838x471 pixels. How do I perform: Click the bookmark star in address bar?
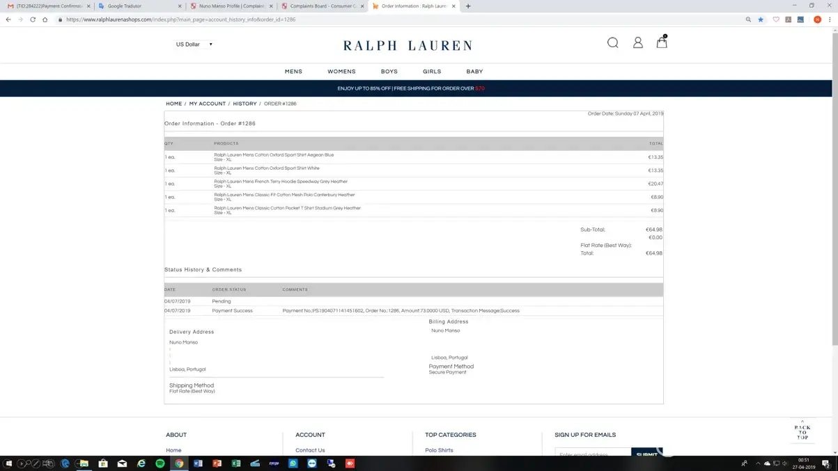point(761,19)
